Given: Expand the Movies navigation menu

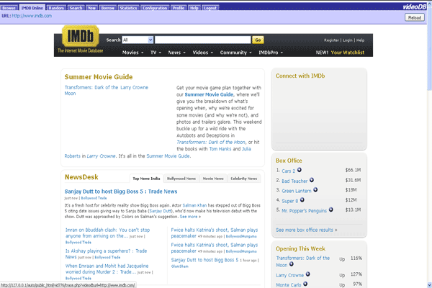Looking at the screenshot, I should click(132, 53).
